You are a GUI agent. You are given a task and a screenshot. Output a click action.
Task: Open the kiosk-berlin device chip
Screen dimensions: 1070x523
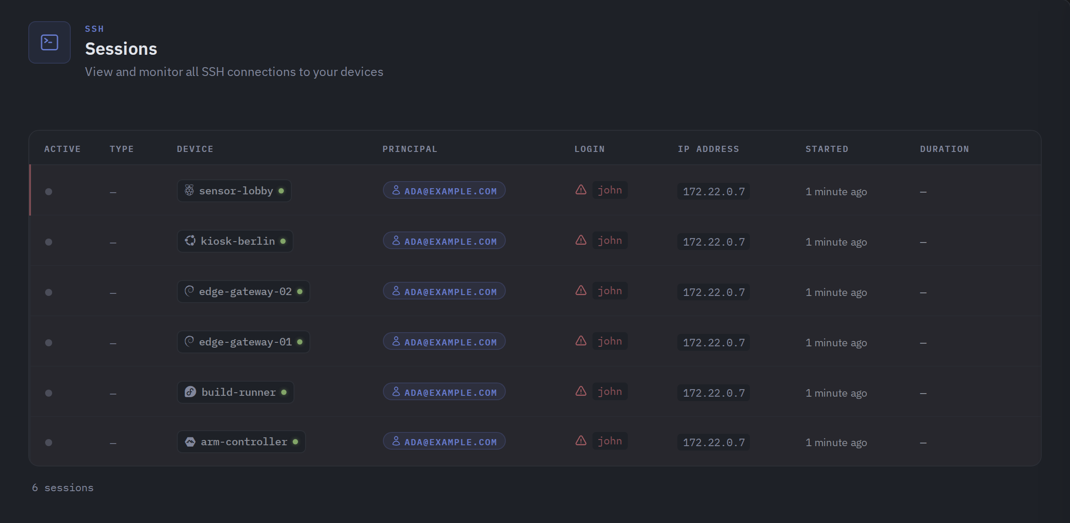point(235,241)
